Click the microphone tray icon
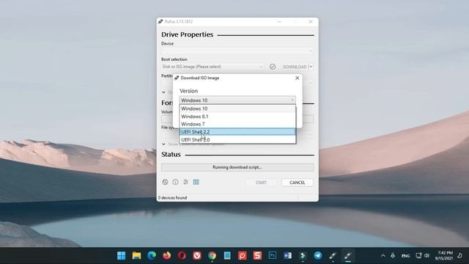This screenshot has height=264, width=469. (x=393, y=256)
